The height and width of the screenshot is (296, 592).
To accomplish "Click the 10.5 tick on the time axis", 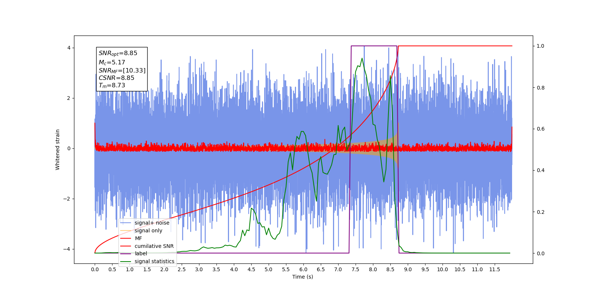I will tap(460, 269).
